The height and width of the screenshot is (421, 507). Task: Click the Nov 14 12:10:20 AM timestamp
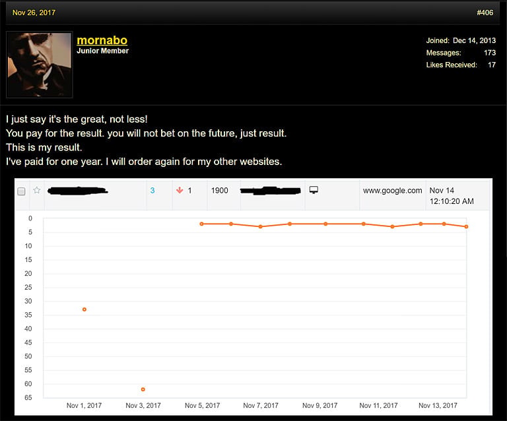452,196
